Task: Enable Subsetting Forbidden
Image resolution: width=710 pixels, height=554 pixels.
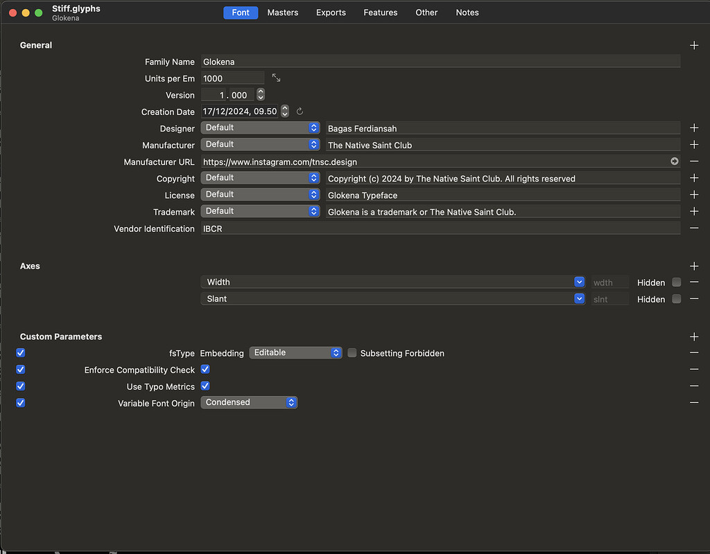Action: pos(352,352)
